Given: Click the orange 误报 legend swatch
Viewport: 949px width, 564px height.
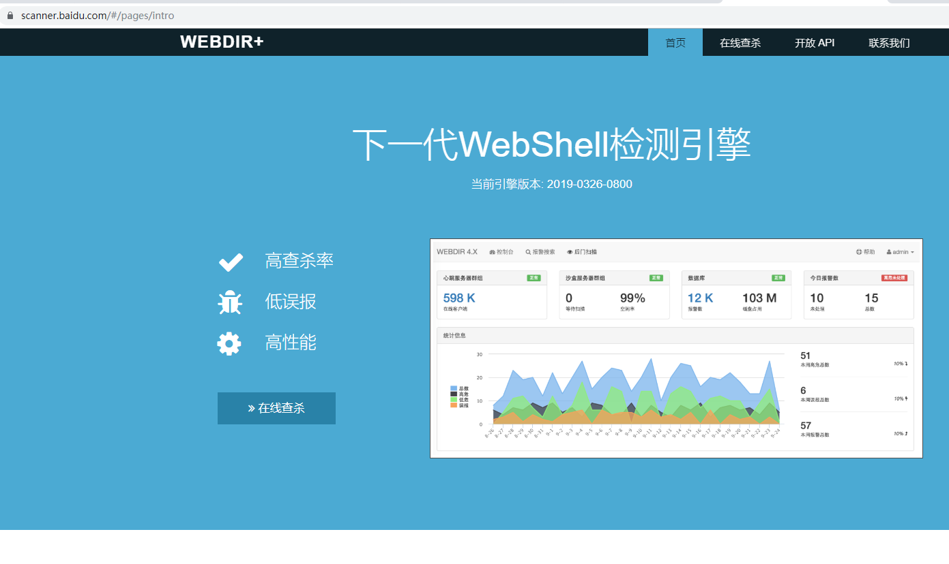Looking at the screenshot, I should pyautogui.click(x=454, y=405).
